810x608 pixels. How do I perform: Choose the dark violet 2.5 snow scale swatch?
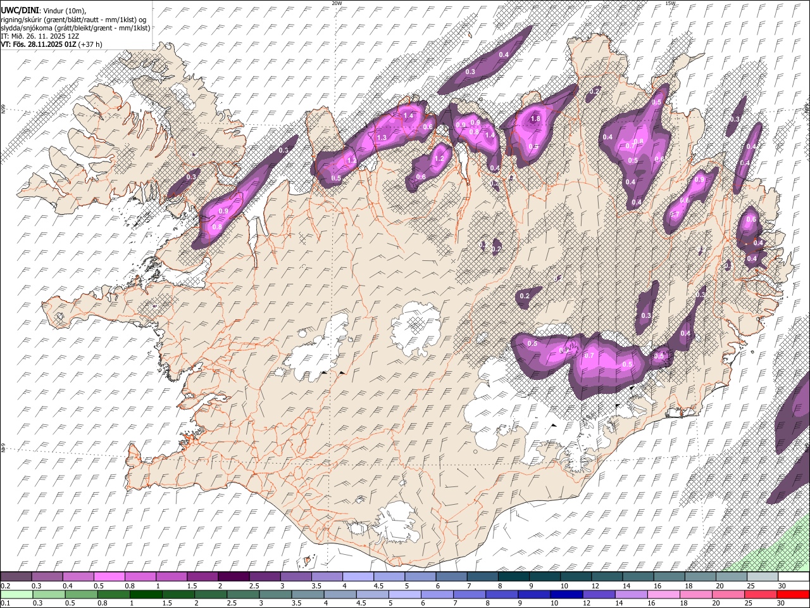coord(265,577)
